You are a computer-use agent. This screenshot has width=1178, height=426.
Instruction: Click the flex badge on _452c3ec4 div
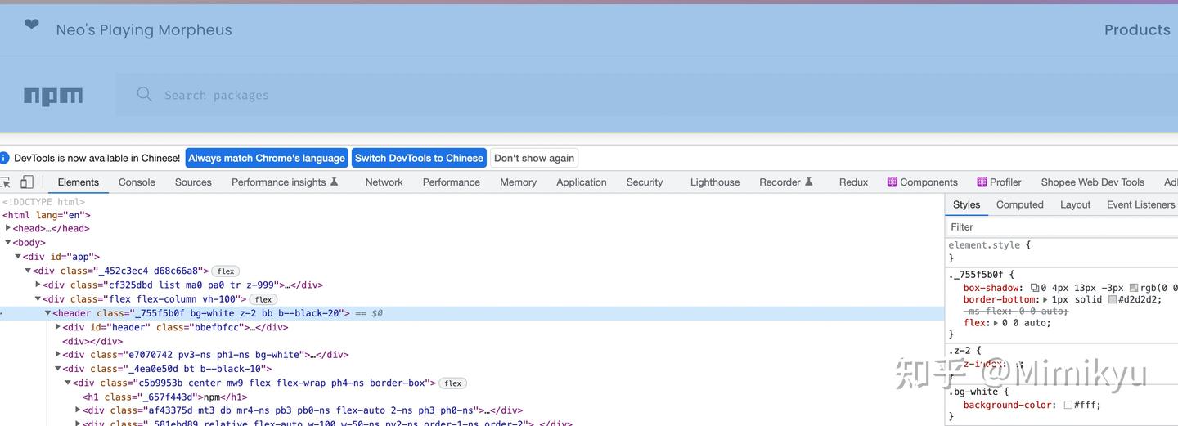[226, 271]
